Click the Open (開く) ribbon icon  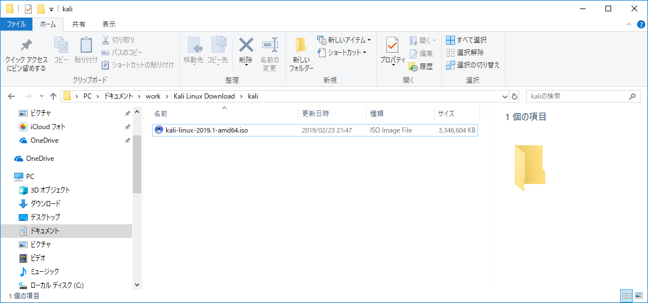coord(414,40)
